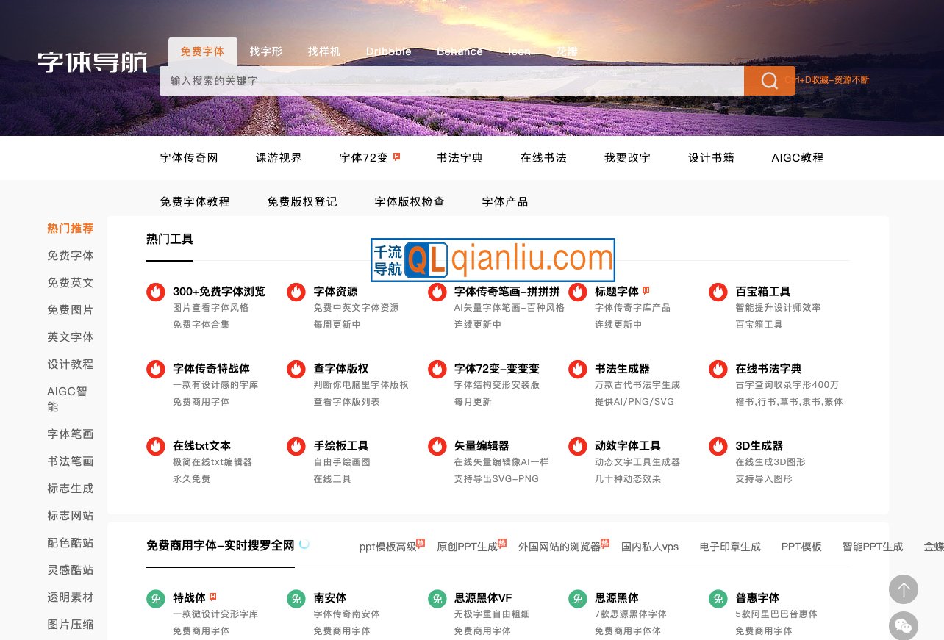Click the 免 icon beside 特战体
The width and height of the screenshot is (944, 640).
tap(155, 599)
